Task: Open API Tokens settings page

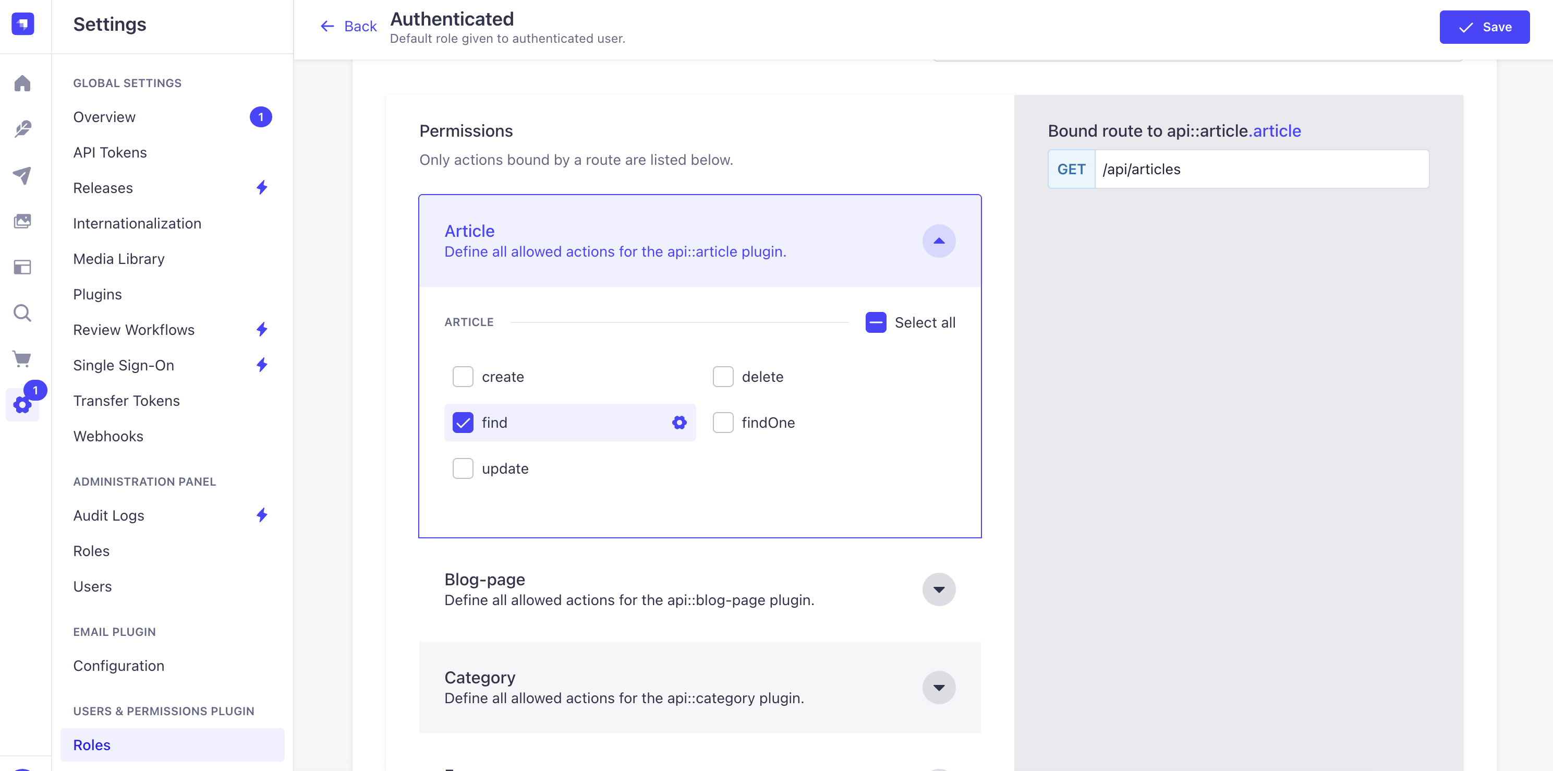Action: point(110,152)
